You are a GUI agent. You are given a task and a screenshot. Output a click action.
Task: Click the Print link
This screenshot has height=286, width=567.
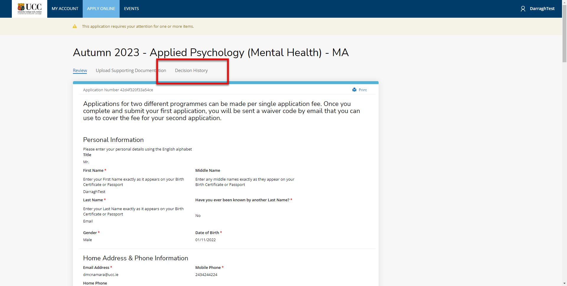coord(362,90)
